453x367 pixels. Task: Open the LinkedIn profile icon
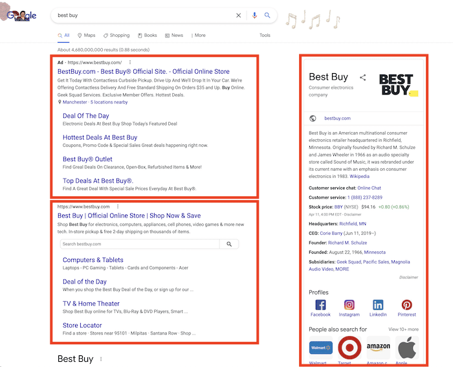(x=378, y=305)
